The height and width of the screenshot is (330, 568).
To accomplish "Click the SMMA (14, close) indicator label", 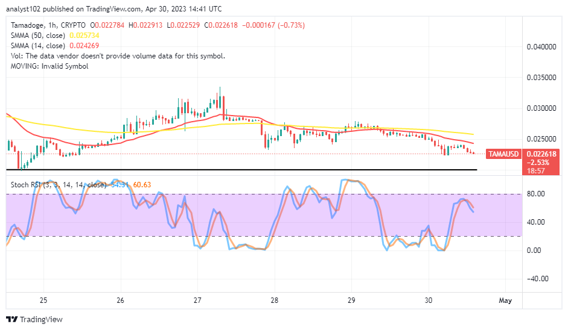I will point(37,46).
